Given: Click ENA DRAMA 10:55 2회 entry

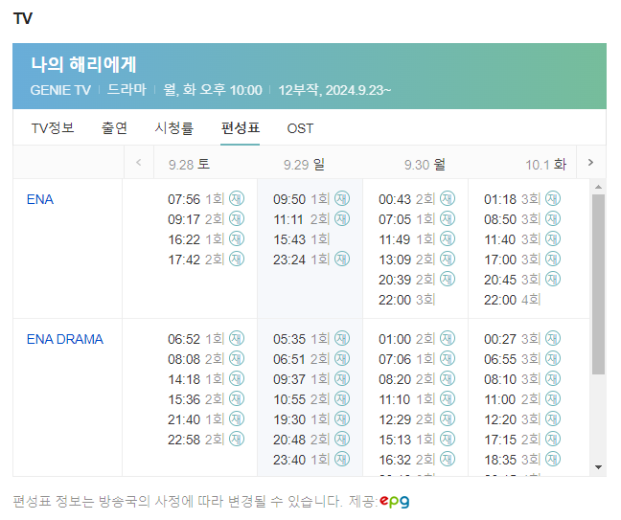Looking at the screenshot, I should point(311,399).
